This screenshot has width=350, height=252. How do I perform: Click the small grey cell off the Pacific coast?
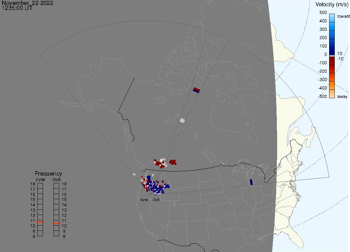134,174
